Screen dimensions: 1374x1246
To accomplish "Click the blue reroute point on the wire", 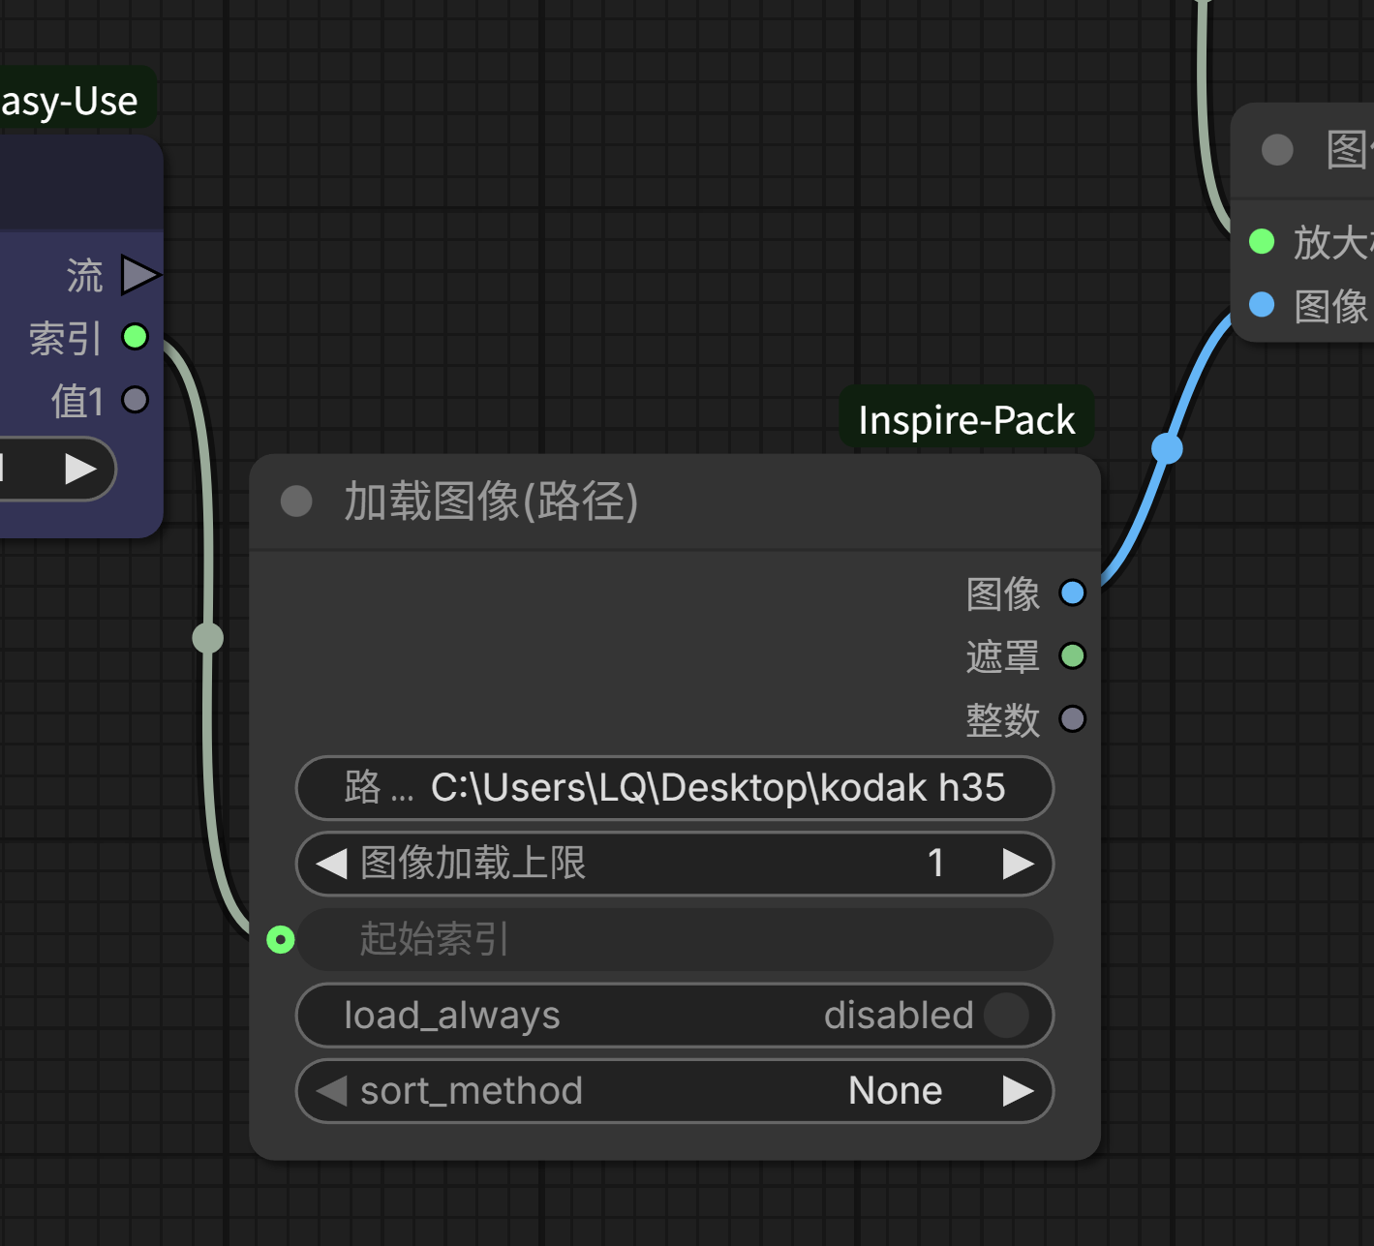I will (x=1167, y=448).
